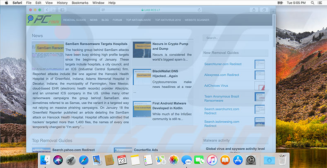Open AdChoices Virus guide link
This screenshot has height=168, width=327.
point(216,86)
